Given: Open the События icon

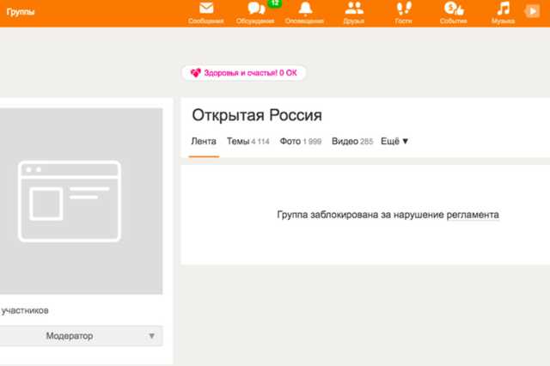Looking at the screenshot, I should pos(454,8).
